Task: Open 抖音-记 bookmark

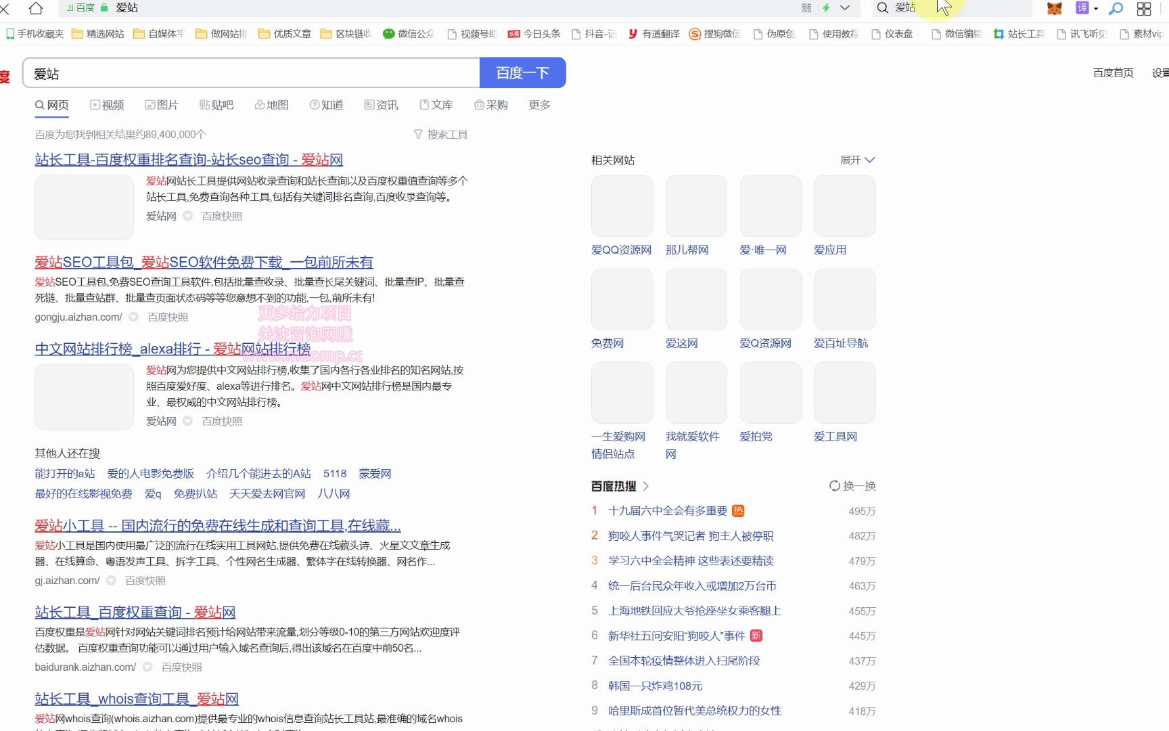Action: tap(594, 34)
